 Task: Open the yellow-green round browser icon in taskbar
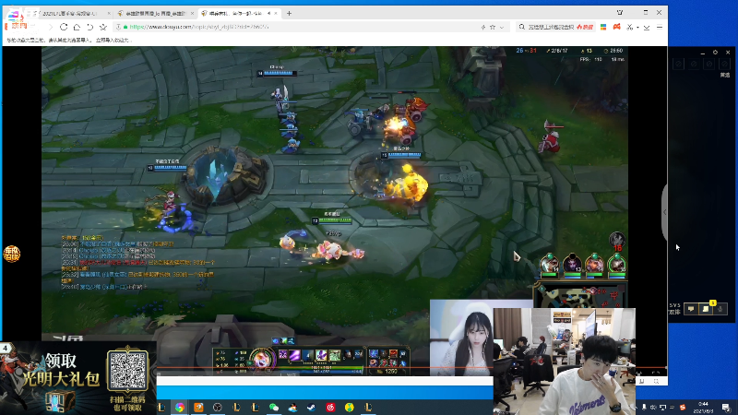[x=350, y=407]
